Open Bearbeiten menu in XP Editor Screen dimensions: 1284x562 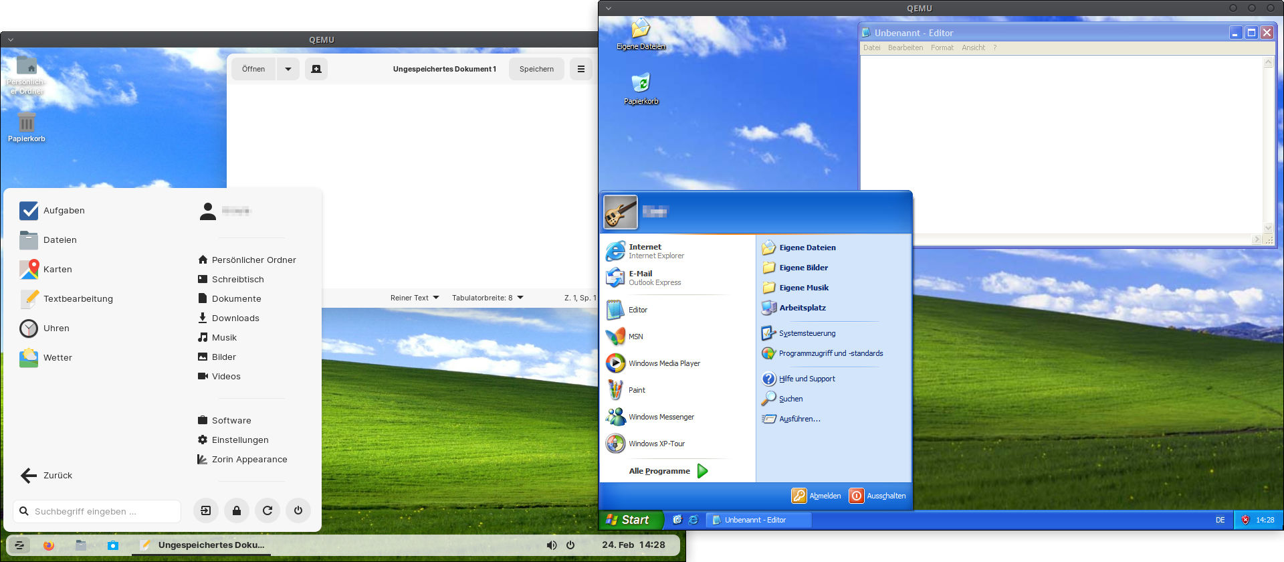pyautogui.click(x=905, y=48)
